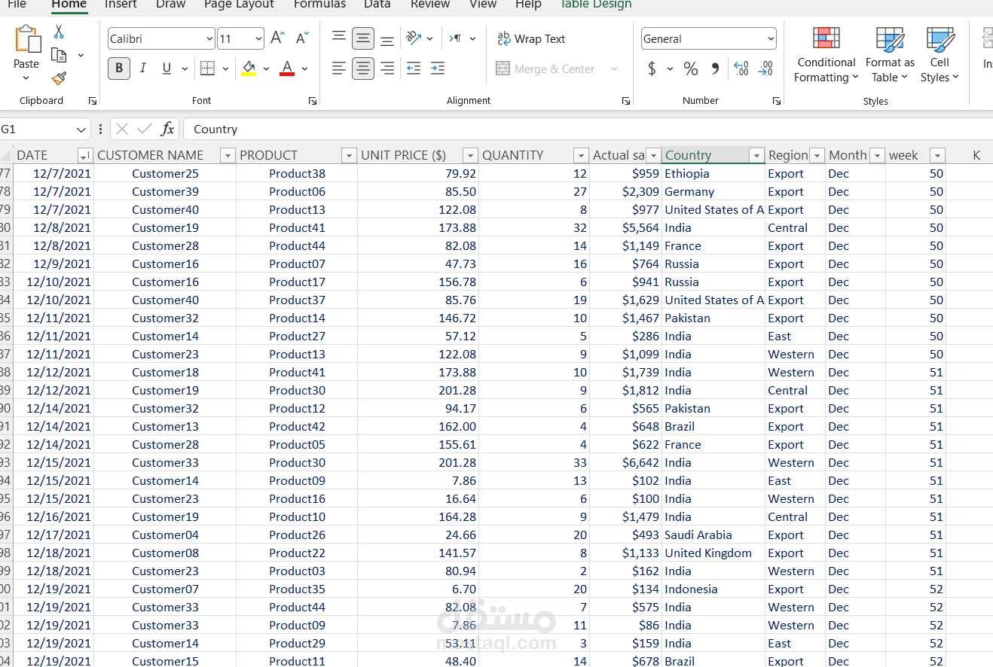Go to the Table Design tab
Image resolution: width=993 pixels, height=667 pixels.
pyautogui.click(x=594, y=5)
